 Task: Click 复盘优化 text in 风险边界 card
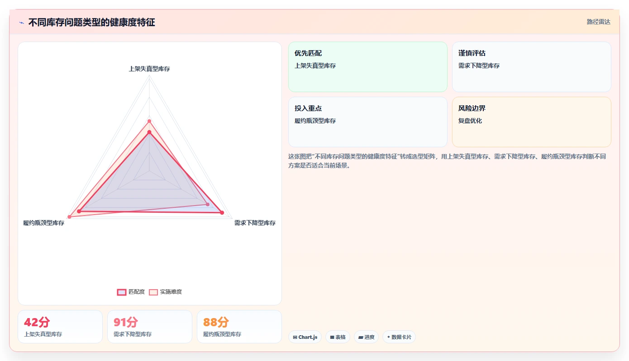(x=470, y=121)
